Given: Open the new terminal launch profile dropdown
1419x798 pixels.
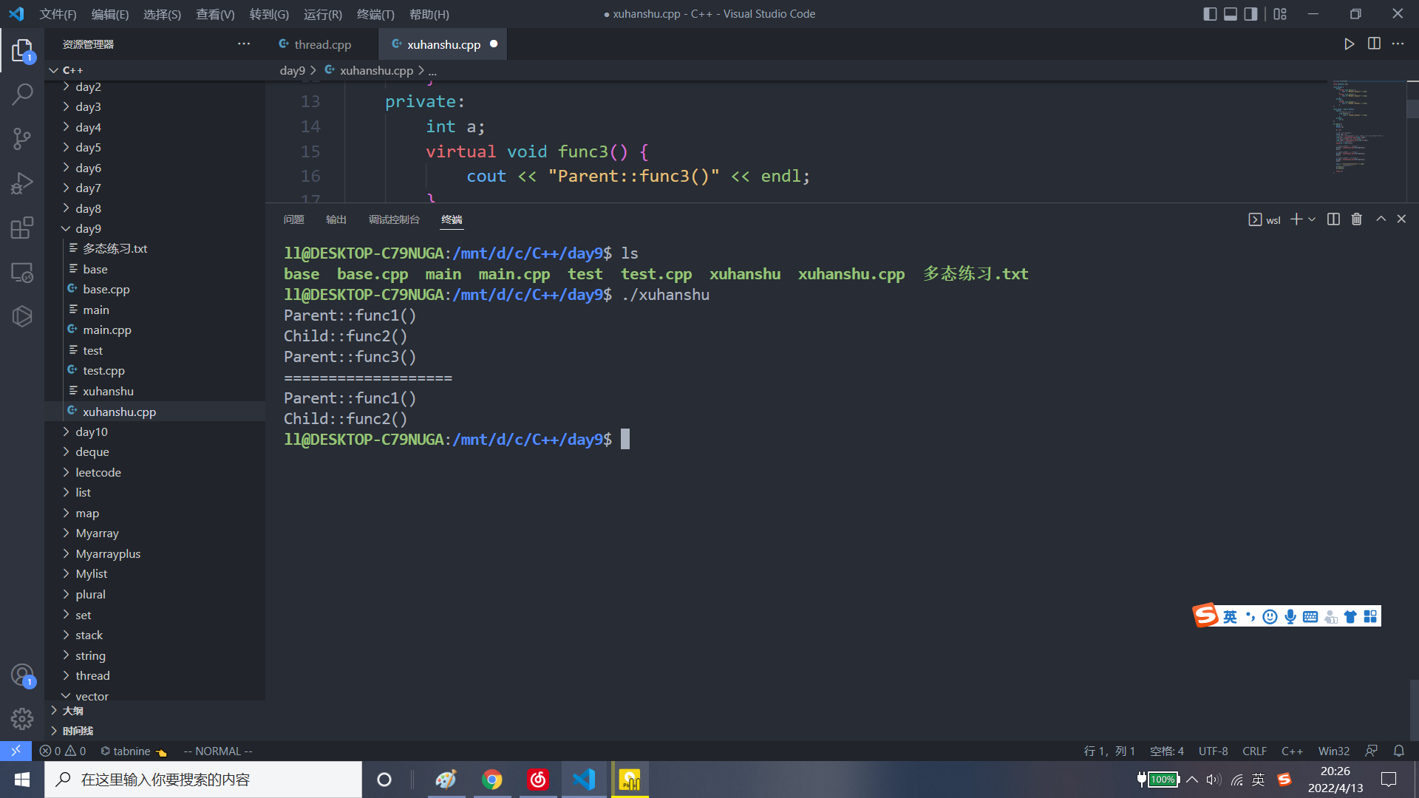Looking at the screenshot, I should click(x=1313, y=219).
